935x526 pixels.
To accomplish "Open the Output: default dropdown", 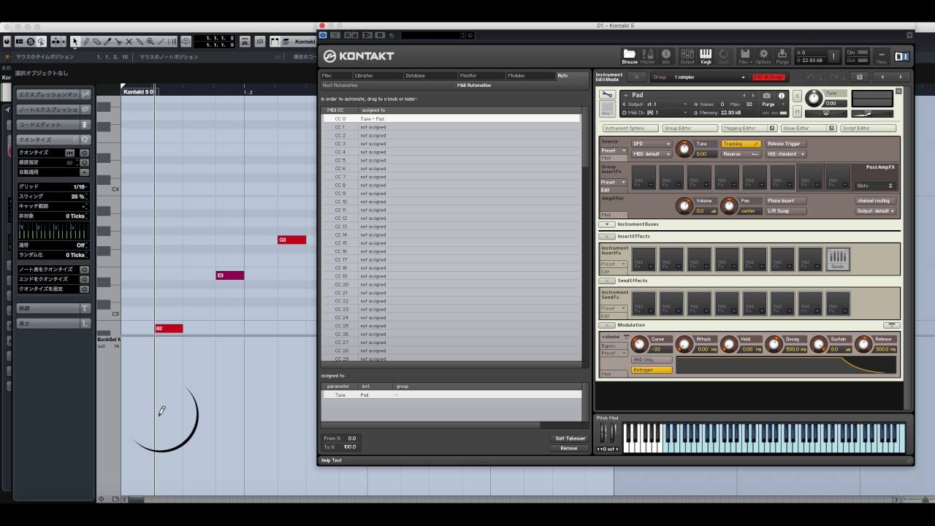I will tap(875, 211).
